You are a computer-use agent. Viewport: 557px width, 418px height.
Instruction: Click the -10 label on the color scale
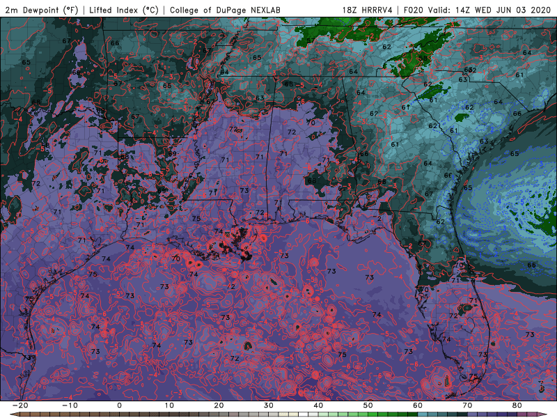(70, 405)
